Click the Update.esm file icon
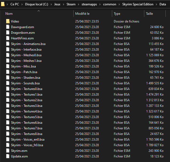The image size is (170, 162). click(x=8, y=156)
